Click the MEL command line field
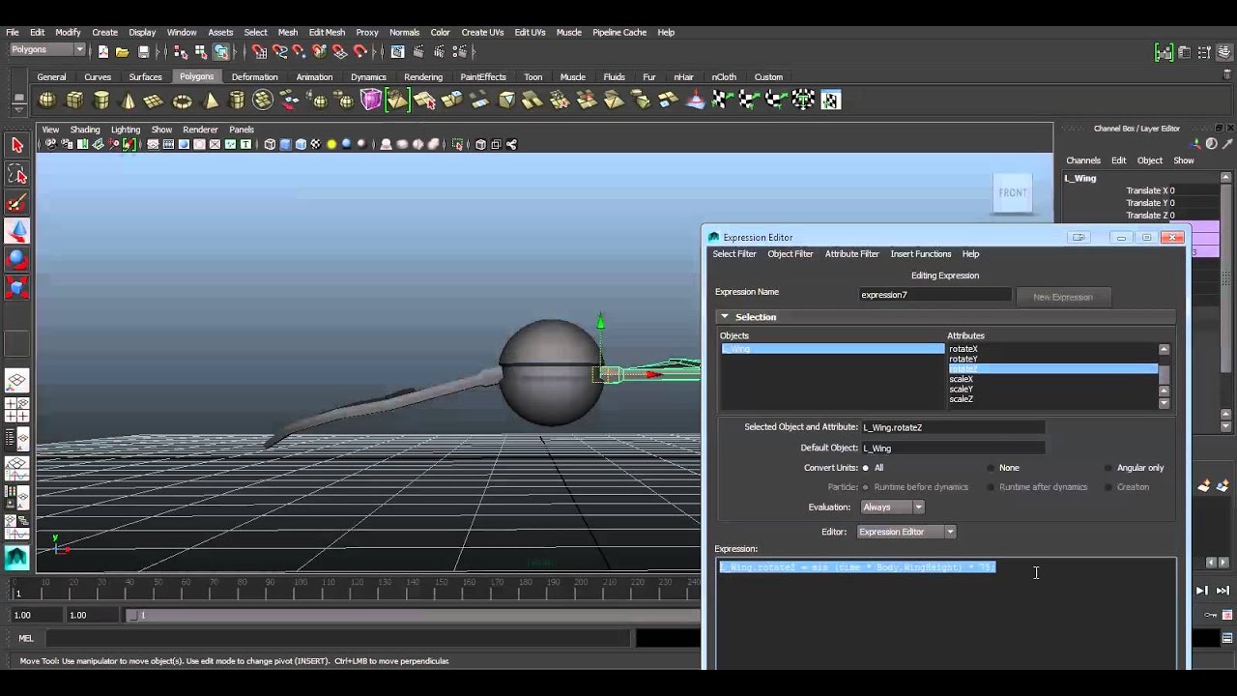 pos(338,638)
